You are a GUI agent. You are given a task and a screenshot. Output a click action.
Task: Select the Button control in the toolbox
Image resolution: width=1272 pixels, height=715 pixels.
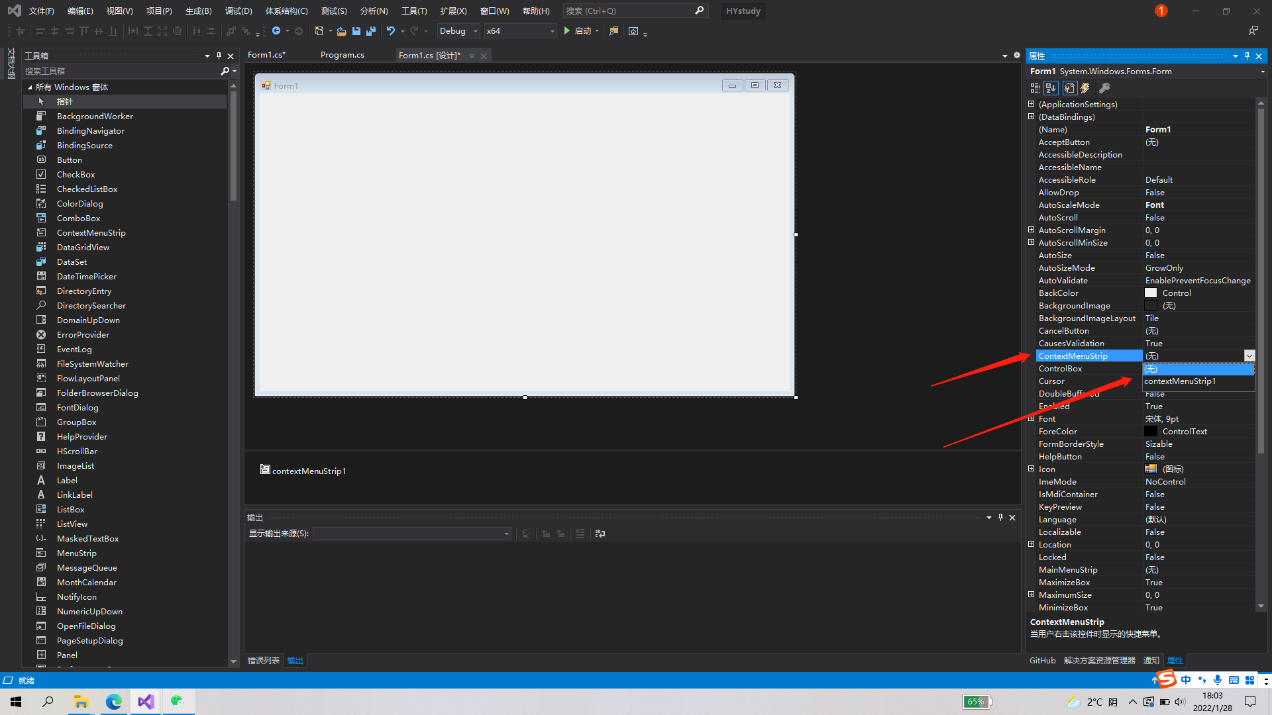(x=69, y=160)
